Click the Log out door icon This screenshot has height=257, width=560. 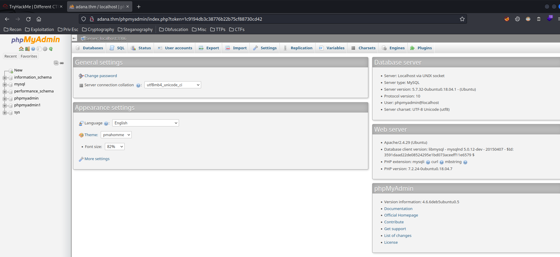[27, 49]
